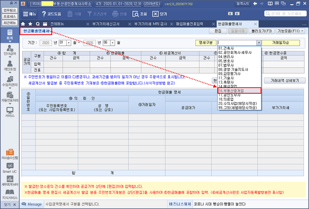
Task: Run 조회 lookup
Action: [140, 14]
